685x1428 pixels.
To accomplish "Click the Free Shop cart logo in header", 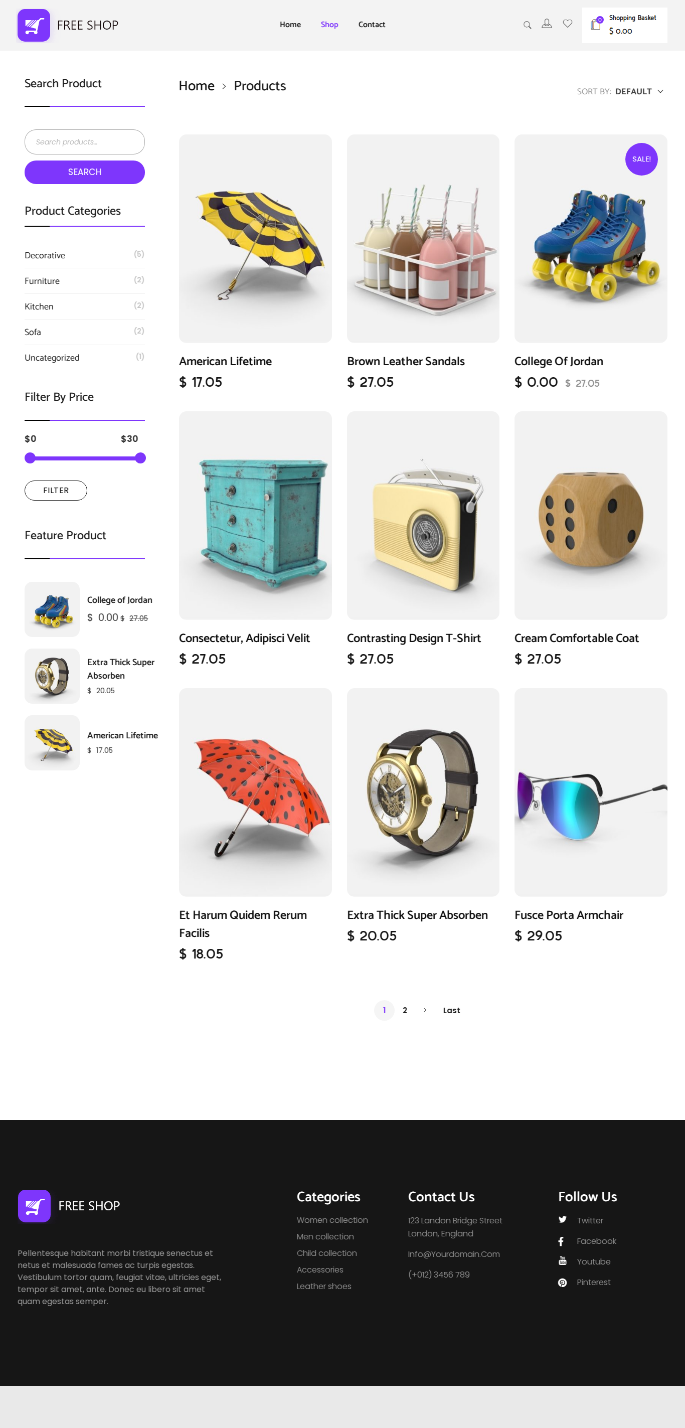I will click(x=34, y=25).
